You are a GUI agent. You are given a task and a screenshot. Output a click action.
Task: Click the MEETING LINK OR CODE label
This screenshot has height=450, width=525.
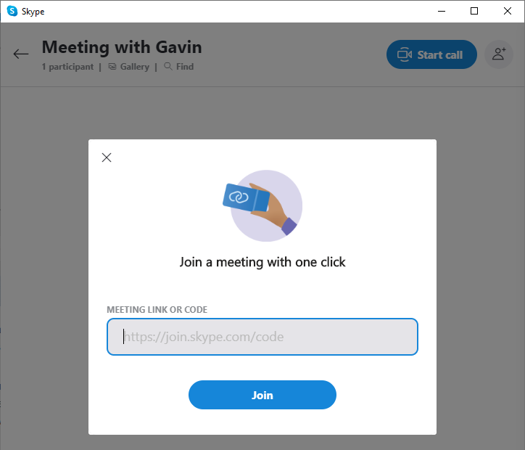157,310
